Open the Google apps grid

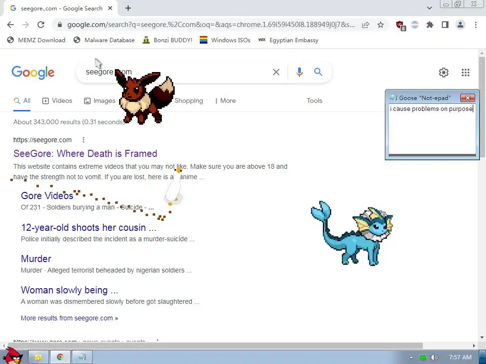[466, 73]
